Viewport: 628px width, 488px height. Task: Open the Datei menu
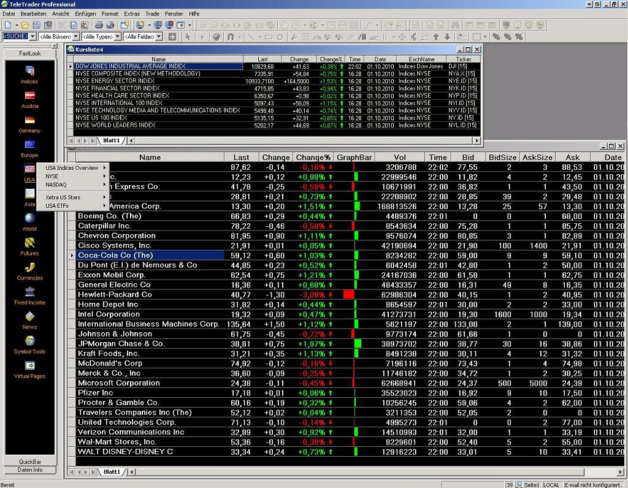pyautogui.click(x=9, y=13)
